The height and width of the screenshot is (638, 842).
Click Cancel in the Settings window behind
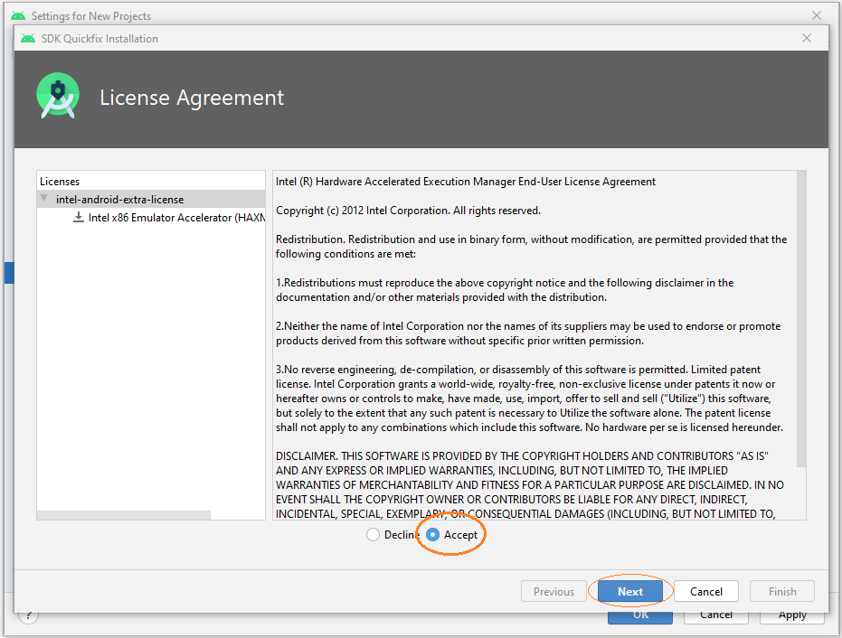[715, 616]
